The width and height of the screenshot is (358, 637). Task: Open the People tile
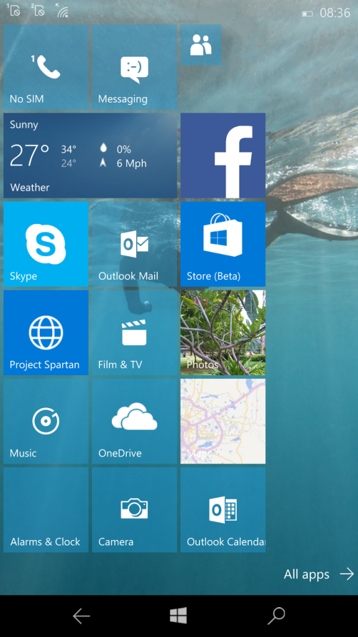[201, 45]
